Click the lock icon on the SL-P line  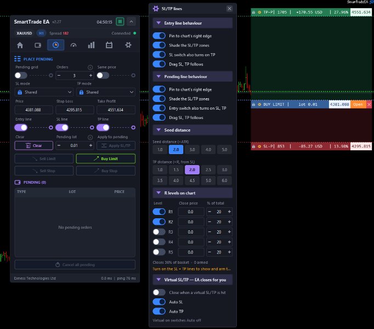point(254,146)
